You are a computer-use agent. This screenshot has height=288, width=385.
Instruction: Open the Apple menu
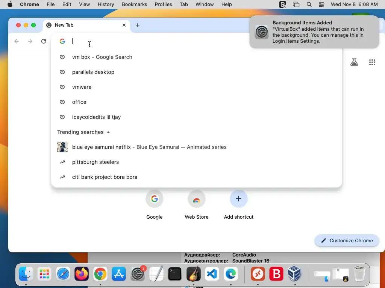point(10,4)
